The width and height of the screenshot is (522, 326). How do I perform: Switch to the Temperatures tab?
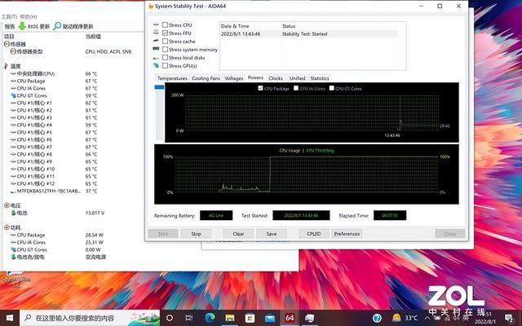pos(172,78)
